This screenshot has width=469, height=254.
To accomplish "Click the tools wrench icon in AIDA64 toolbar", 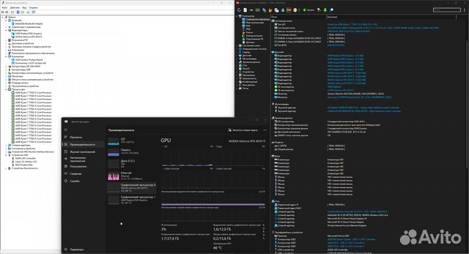I will (x=319, y=10).
